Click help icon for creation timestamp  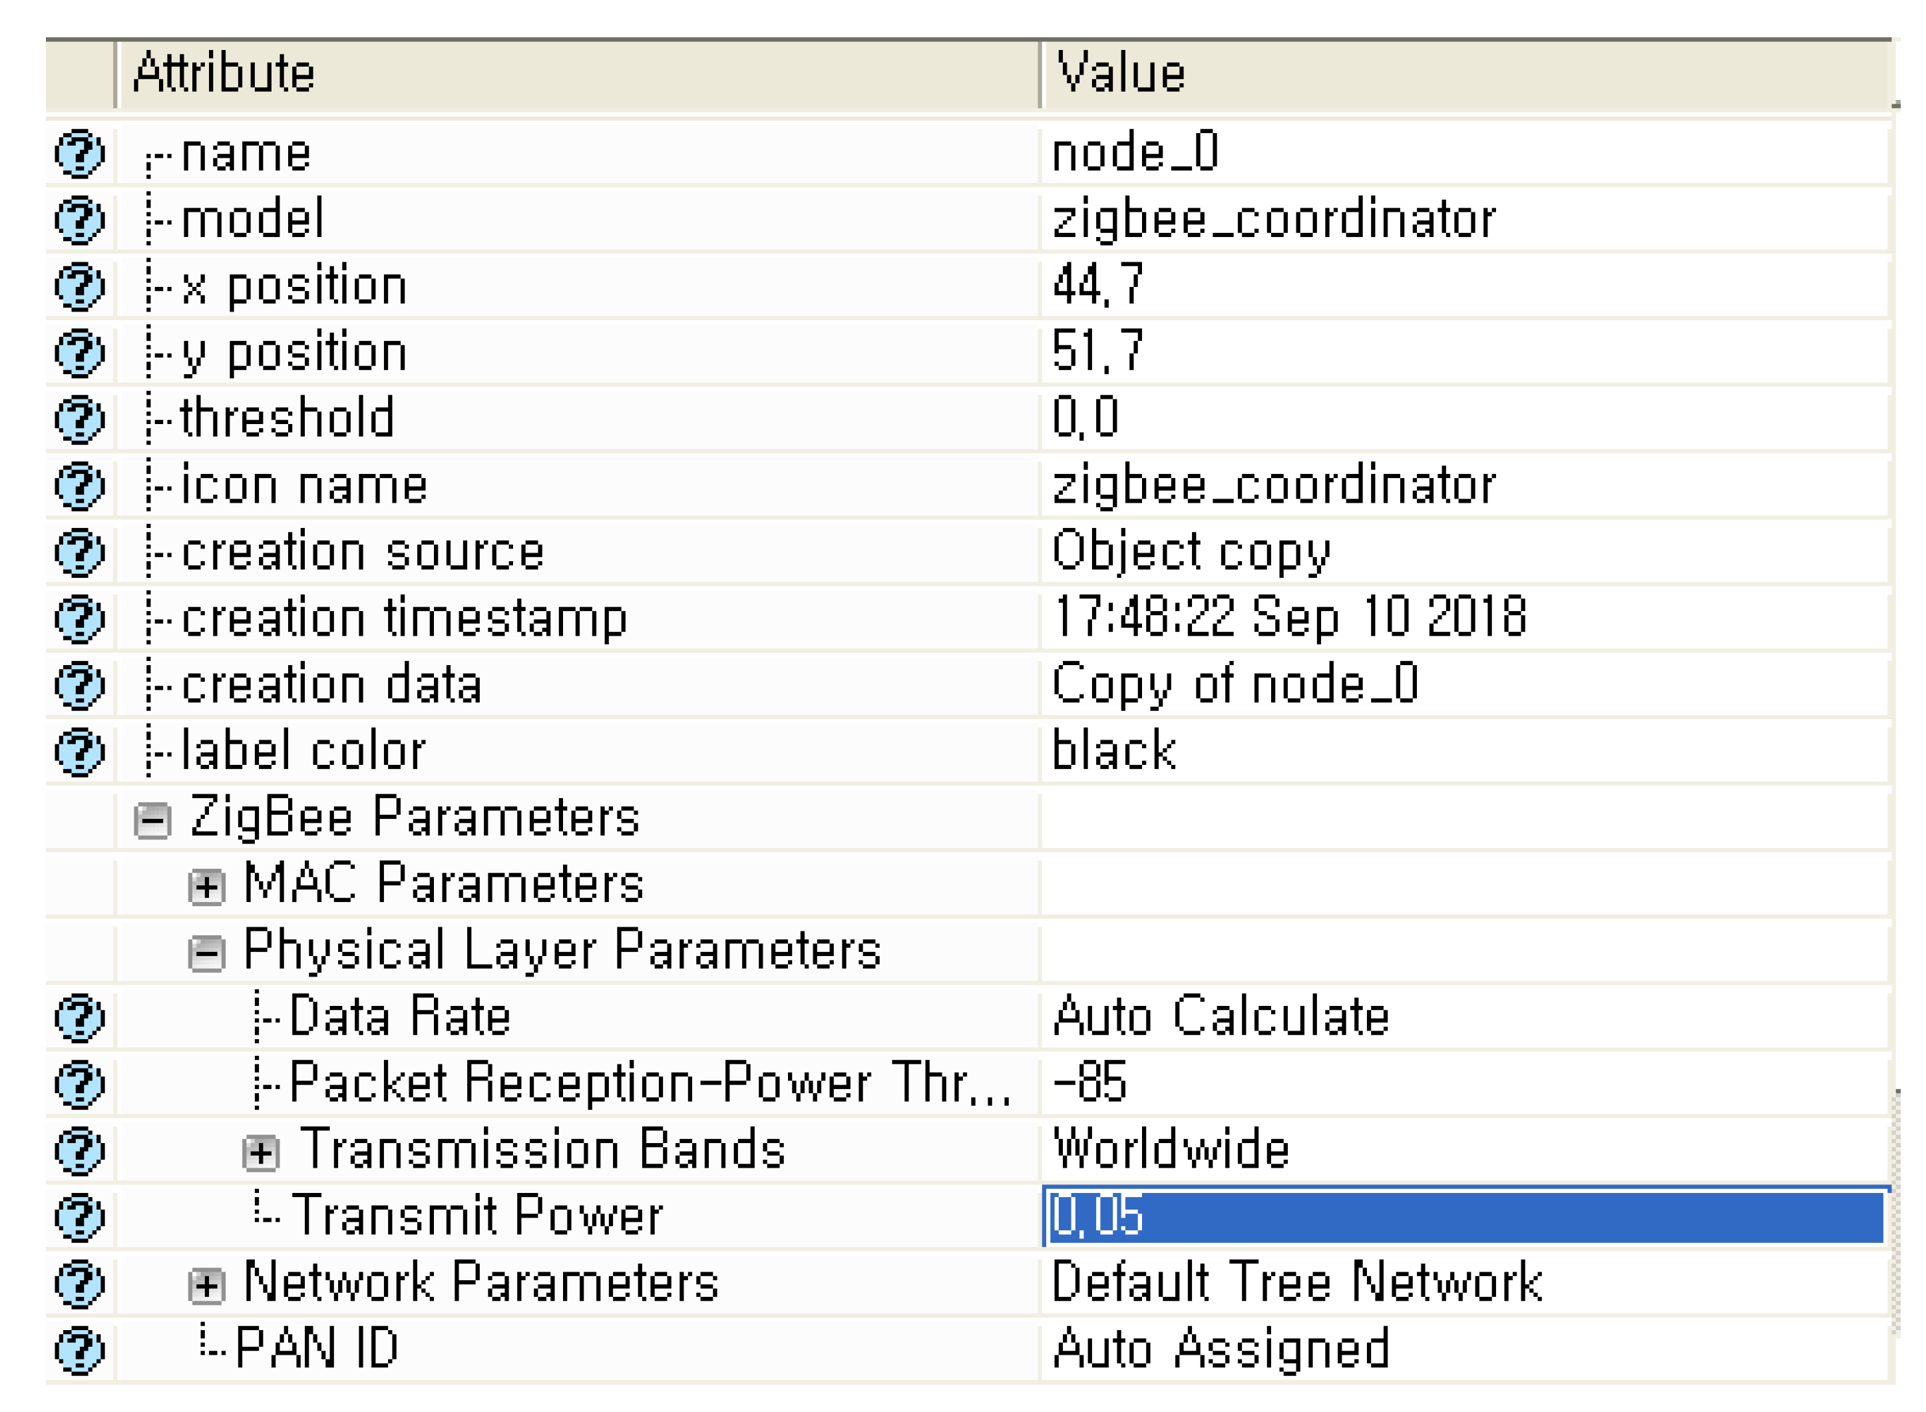click(x=79, y=618)
